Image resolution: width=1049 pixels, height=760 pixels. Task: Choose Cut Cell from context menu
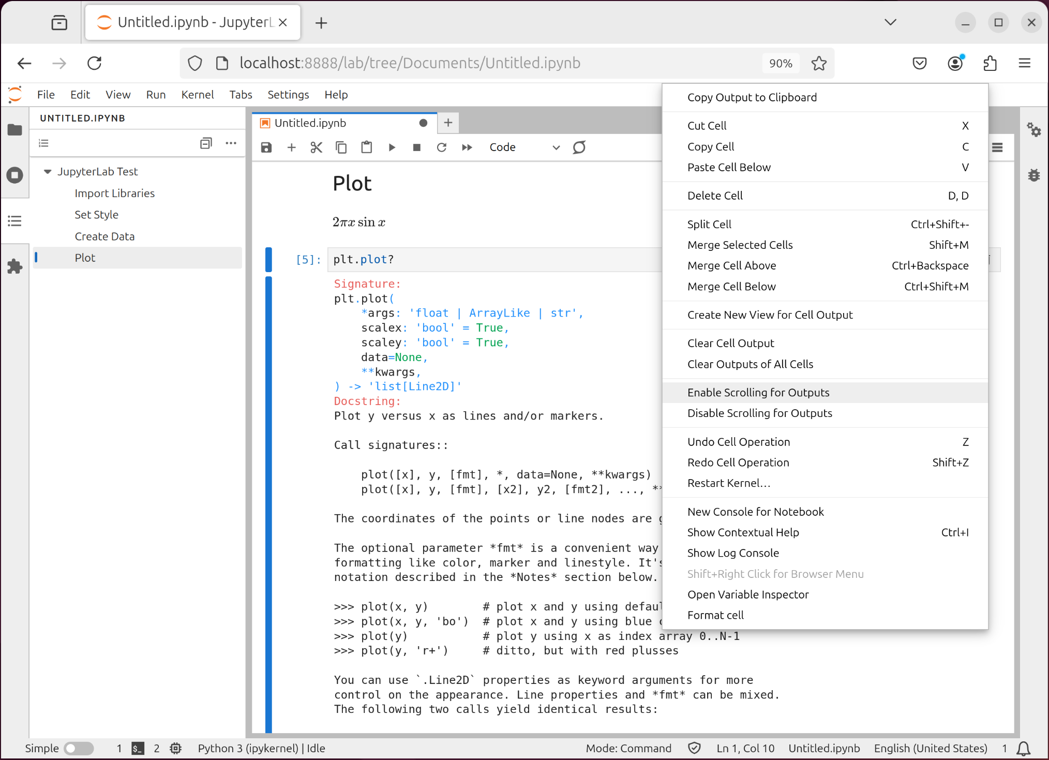pos(825,126)
